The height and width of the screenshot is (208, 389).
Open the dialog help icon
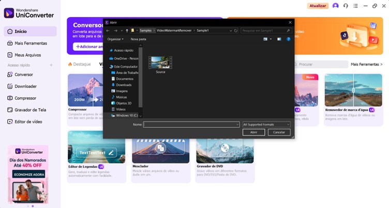coord(288,39)
